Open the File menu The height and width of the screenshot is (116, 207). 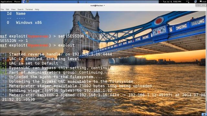pyautogui.click(x=2, y=9)
